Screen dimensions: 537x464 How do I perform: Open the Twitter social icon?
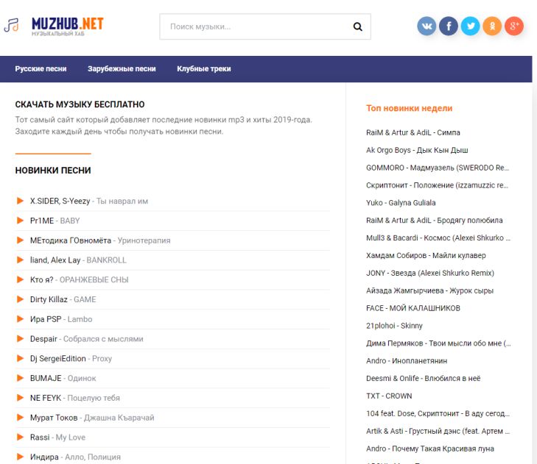tap(470, 26)
